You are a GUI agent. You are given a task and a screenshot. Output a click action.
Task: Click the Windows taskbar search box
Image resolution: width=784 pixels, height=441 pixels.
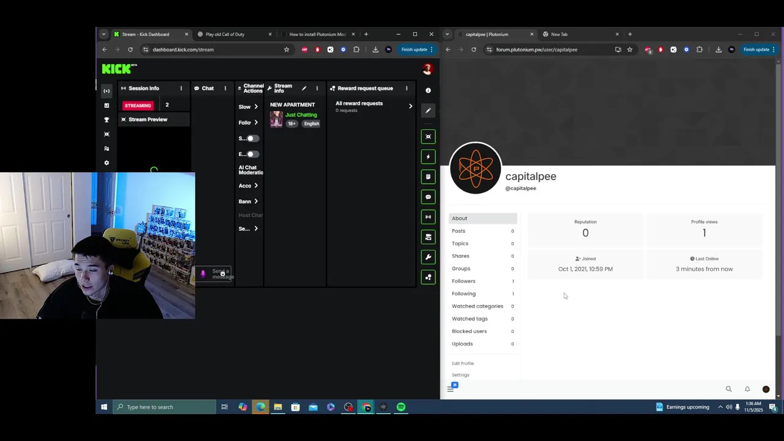(x=164, y=407)
